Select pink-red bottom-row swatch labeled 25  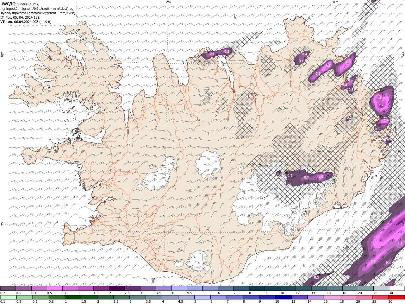click(x=380, y=297)
